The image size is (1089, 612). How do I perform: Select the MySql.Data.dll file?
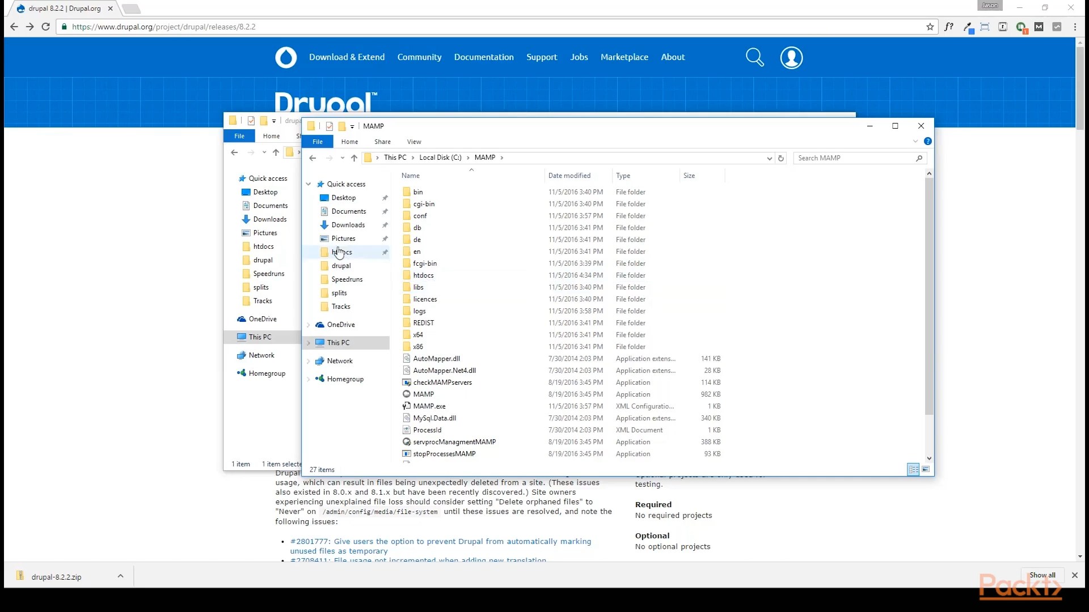pyautogui.click(x=434, y=418)
